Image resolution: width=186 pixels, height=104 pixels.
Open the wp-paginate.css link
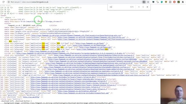tap(84, 71)
